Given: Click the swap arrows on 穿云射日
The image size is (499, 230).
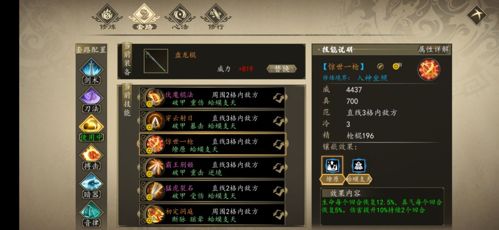Looking at the screenshot, I should pos(279,121).
